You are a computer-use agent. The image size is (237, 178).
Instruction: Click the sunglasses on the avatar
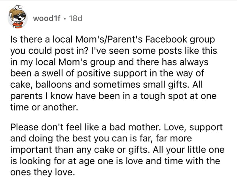click(19, 15)
